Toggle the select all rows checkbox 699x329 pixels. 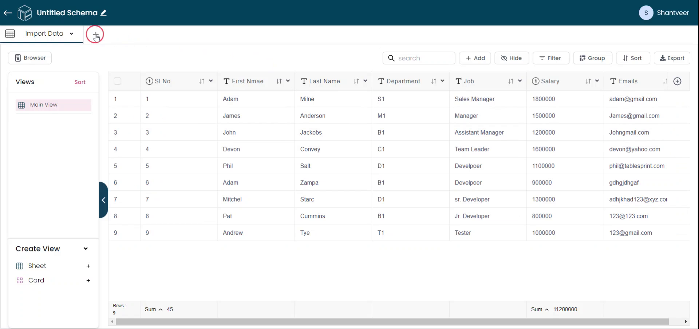117,81
